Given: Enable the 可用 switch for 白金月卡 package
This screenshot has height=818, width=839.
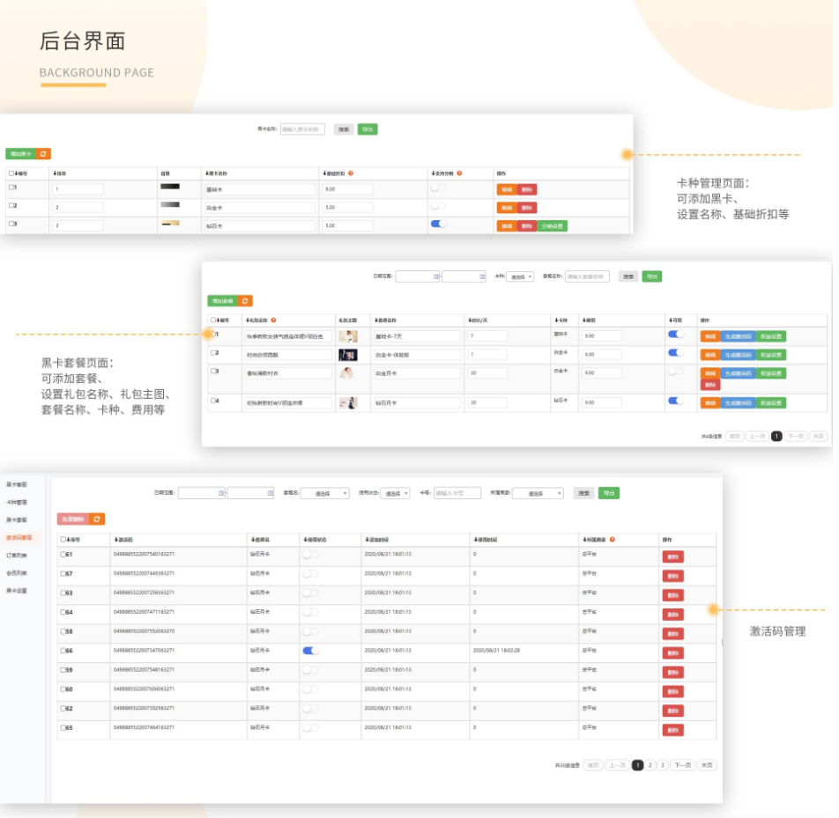Looking at the screenshot, I should point(675,372).
